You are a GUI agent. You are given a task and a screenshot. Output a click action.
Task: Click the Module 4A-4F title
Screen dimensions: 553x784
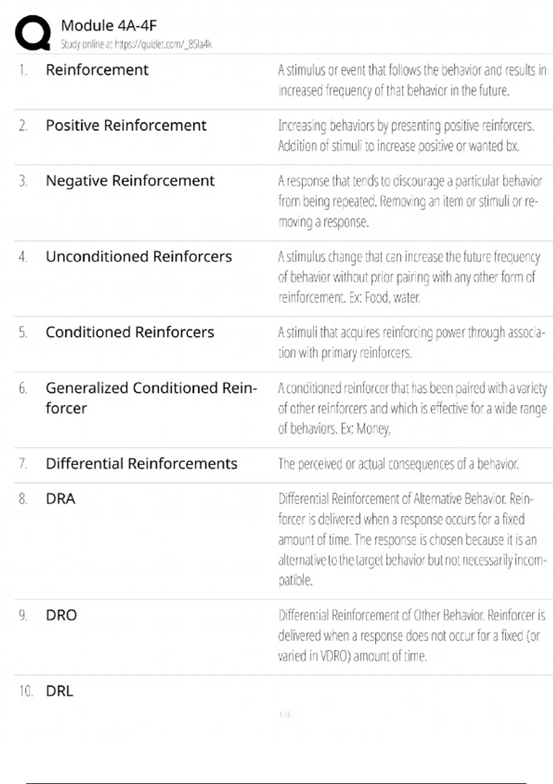click(x=109, y=25)
